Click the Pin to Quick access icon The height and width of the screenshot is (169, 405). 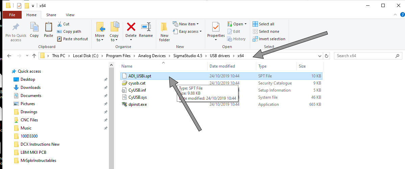16,27
